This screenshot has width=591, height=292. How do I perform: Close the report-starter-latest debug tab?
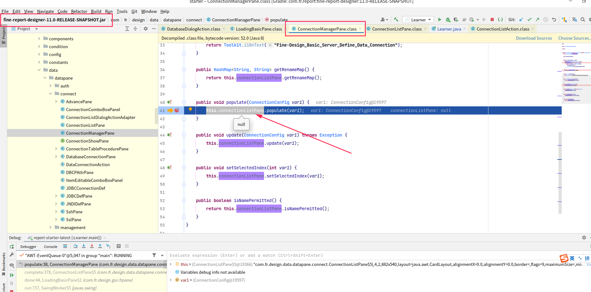tap(105, 238)
